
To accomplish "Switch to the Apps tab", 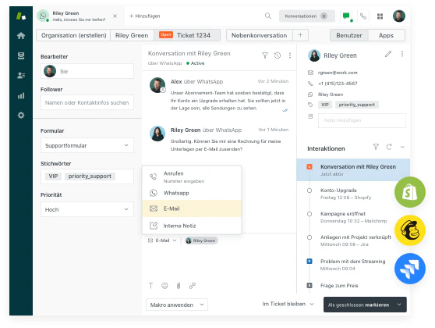I will click(x=386, y=35).
